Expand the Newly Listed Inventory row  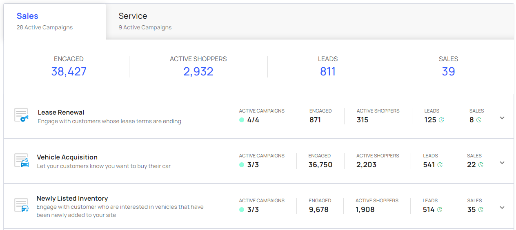(502, 208)
